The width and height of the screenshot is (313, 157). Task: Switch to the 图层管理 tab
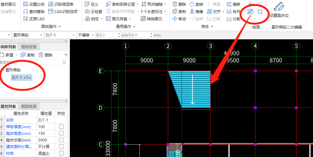[x=29, y=107]
